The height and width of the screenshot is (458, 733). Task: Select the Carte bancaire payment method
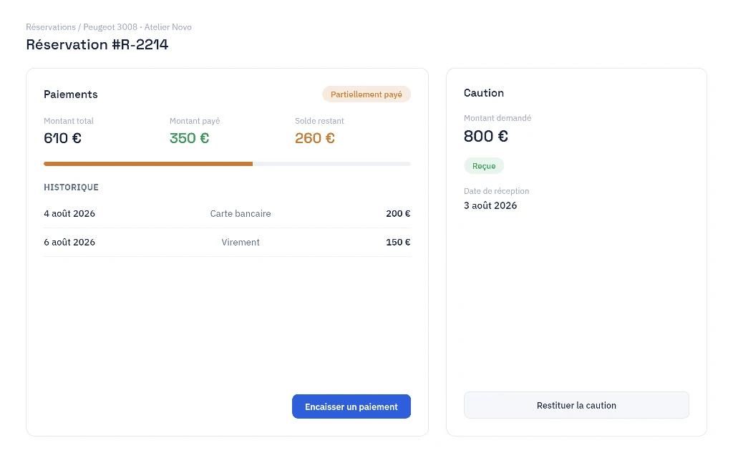click(x=241, y=213)
